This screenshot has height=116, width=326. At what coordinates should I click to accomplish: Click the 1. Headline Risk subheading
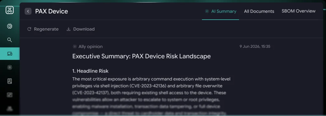[x=90, y=71]
